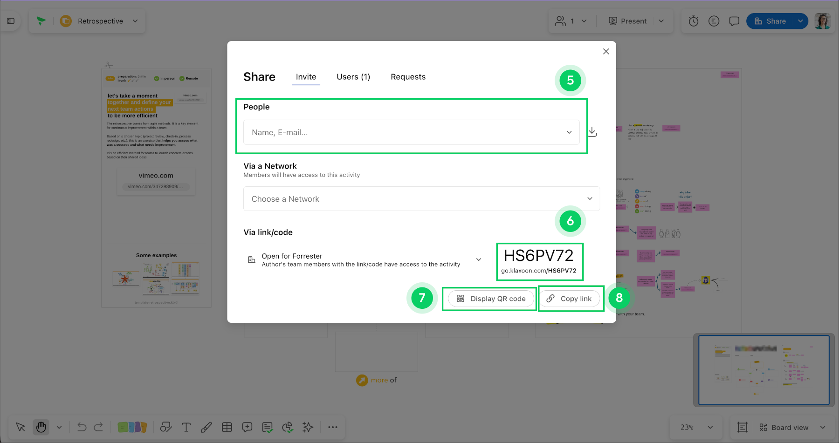The height and width of the screenshot is (443, 839).
Task: Select the text tool
Action: click(x=186, y=427)
